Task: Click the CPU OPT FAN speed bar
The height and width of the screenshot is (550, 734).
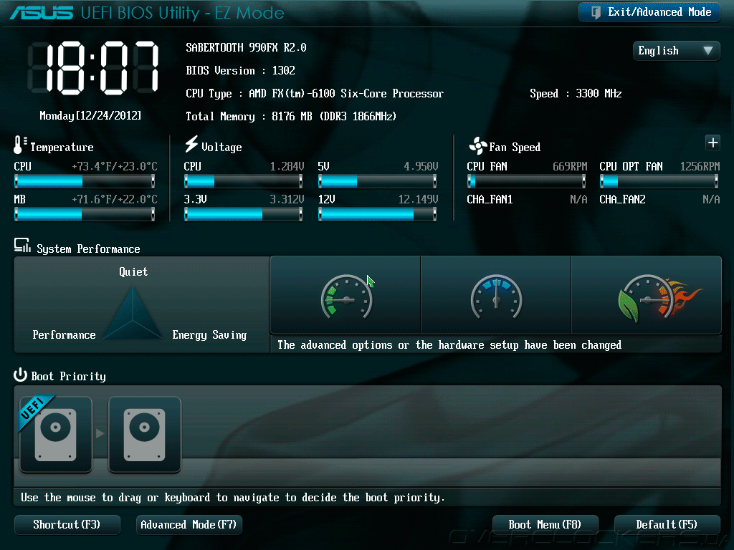Action: [x=659, y=180]
